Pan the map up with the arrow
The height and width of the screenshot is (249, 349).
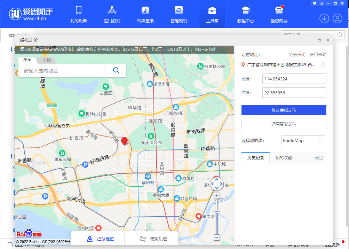[216, 179]
